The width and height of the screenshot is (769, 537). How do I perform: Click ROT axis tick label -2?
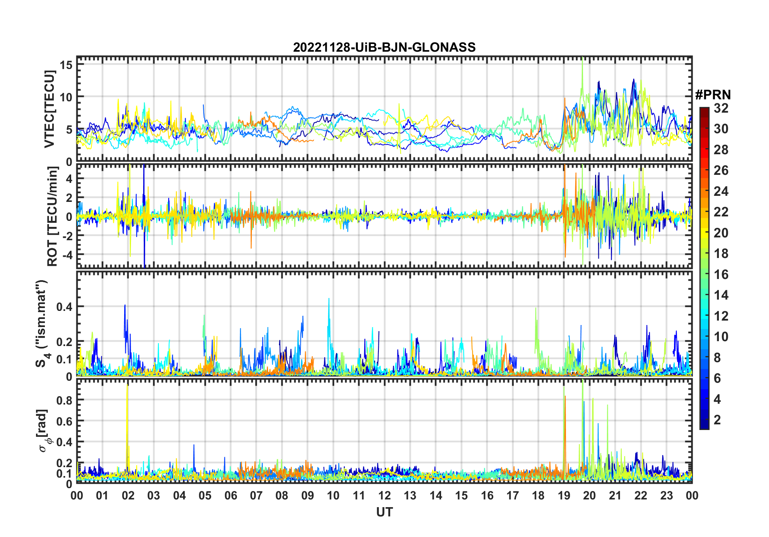coord(67,236)
